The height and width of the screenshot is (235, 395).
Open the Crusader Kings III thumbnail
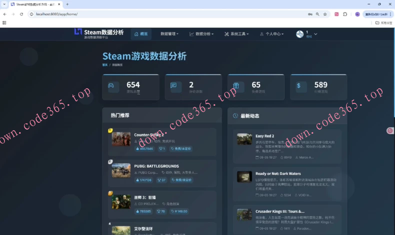pos(244,215)
